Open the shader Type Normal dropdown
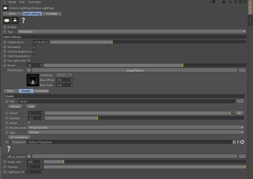The width and height of the screenshot is (253, 179). pyautogui.click(x=136, y=132)
